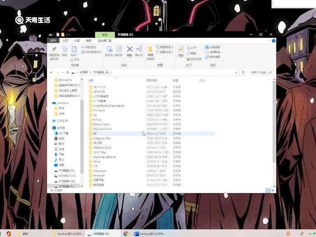Open the Office icon on taskbar
The image size is (316, 237).
pos(9,234)
